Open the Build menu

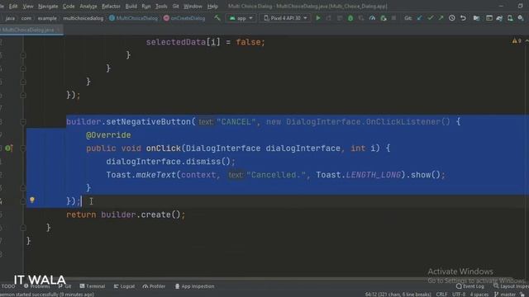131,6
